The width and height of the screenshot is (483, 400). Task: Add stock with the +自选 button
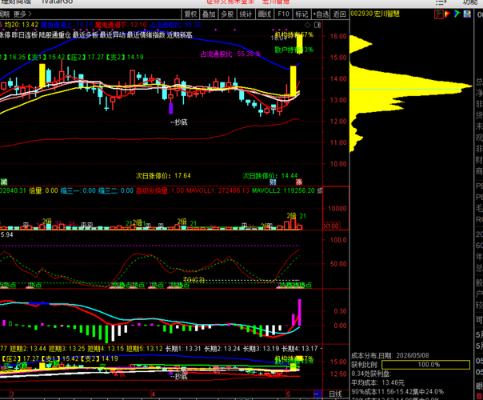pos(321,14)
